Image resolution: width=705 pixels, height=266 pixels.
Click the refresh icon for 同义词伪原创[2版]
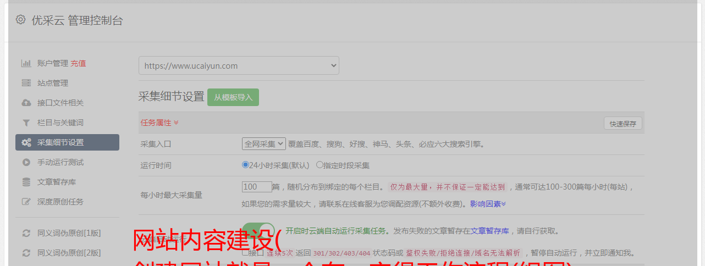pos(26,253)
